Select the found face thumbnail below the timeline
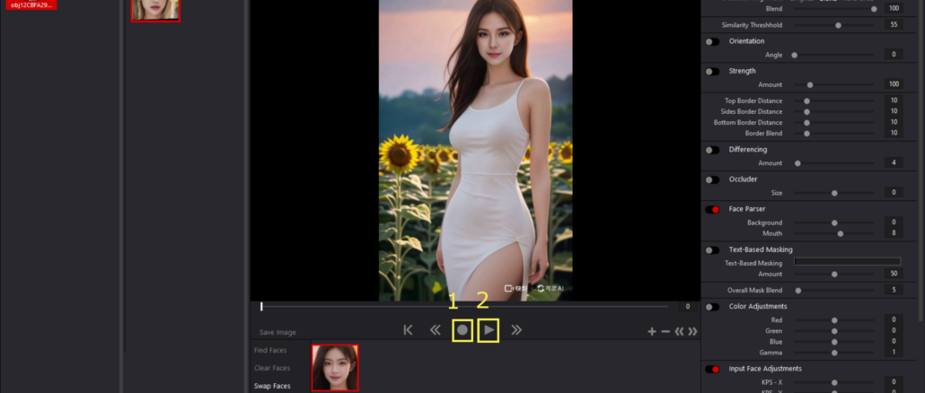This screenshot has width=925, height=393. tap(335, 367)
